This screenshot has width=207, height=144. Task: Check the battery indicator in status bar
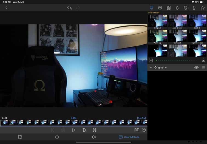[x=202, y=2]
